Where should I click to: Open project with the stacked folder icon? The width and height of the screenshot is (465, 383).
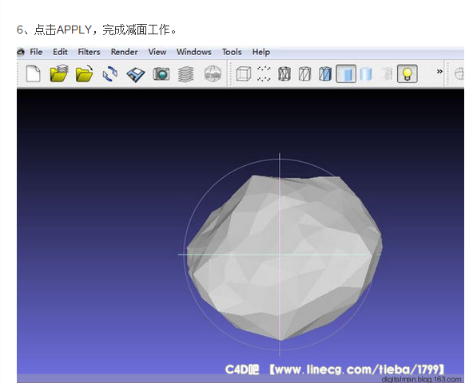click(59, 73)
